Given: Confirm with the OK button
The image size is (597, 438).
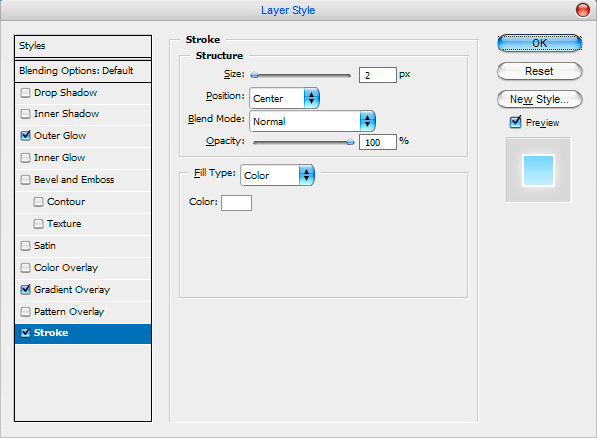Looking at the screenshot, I should [x=539, y=43].
